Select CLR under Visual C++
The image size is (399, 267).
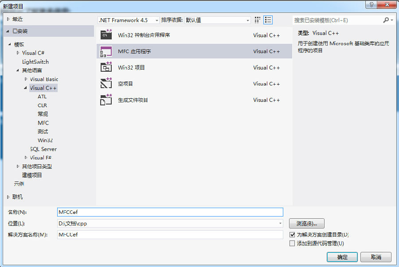(42, 105)
